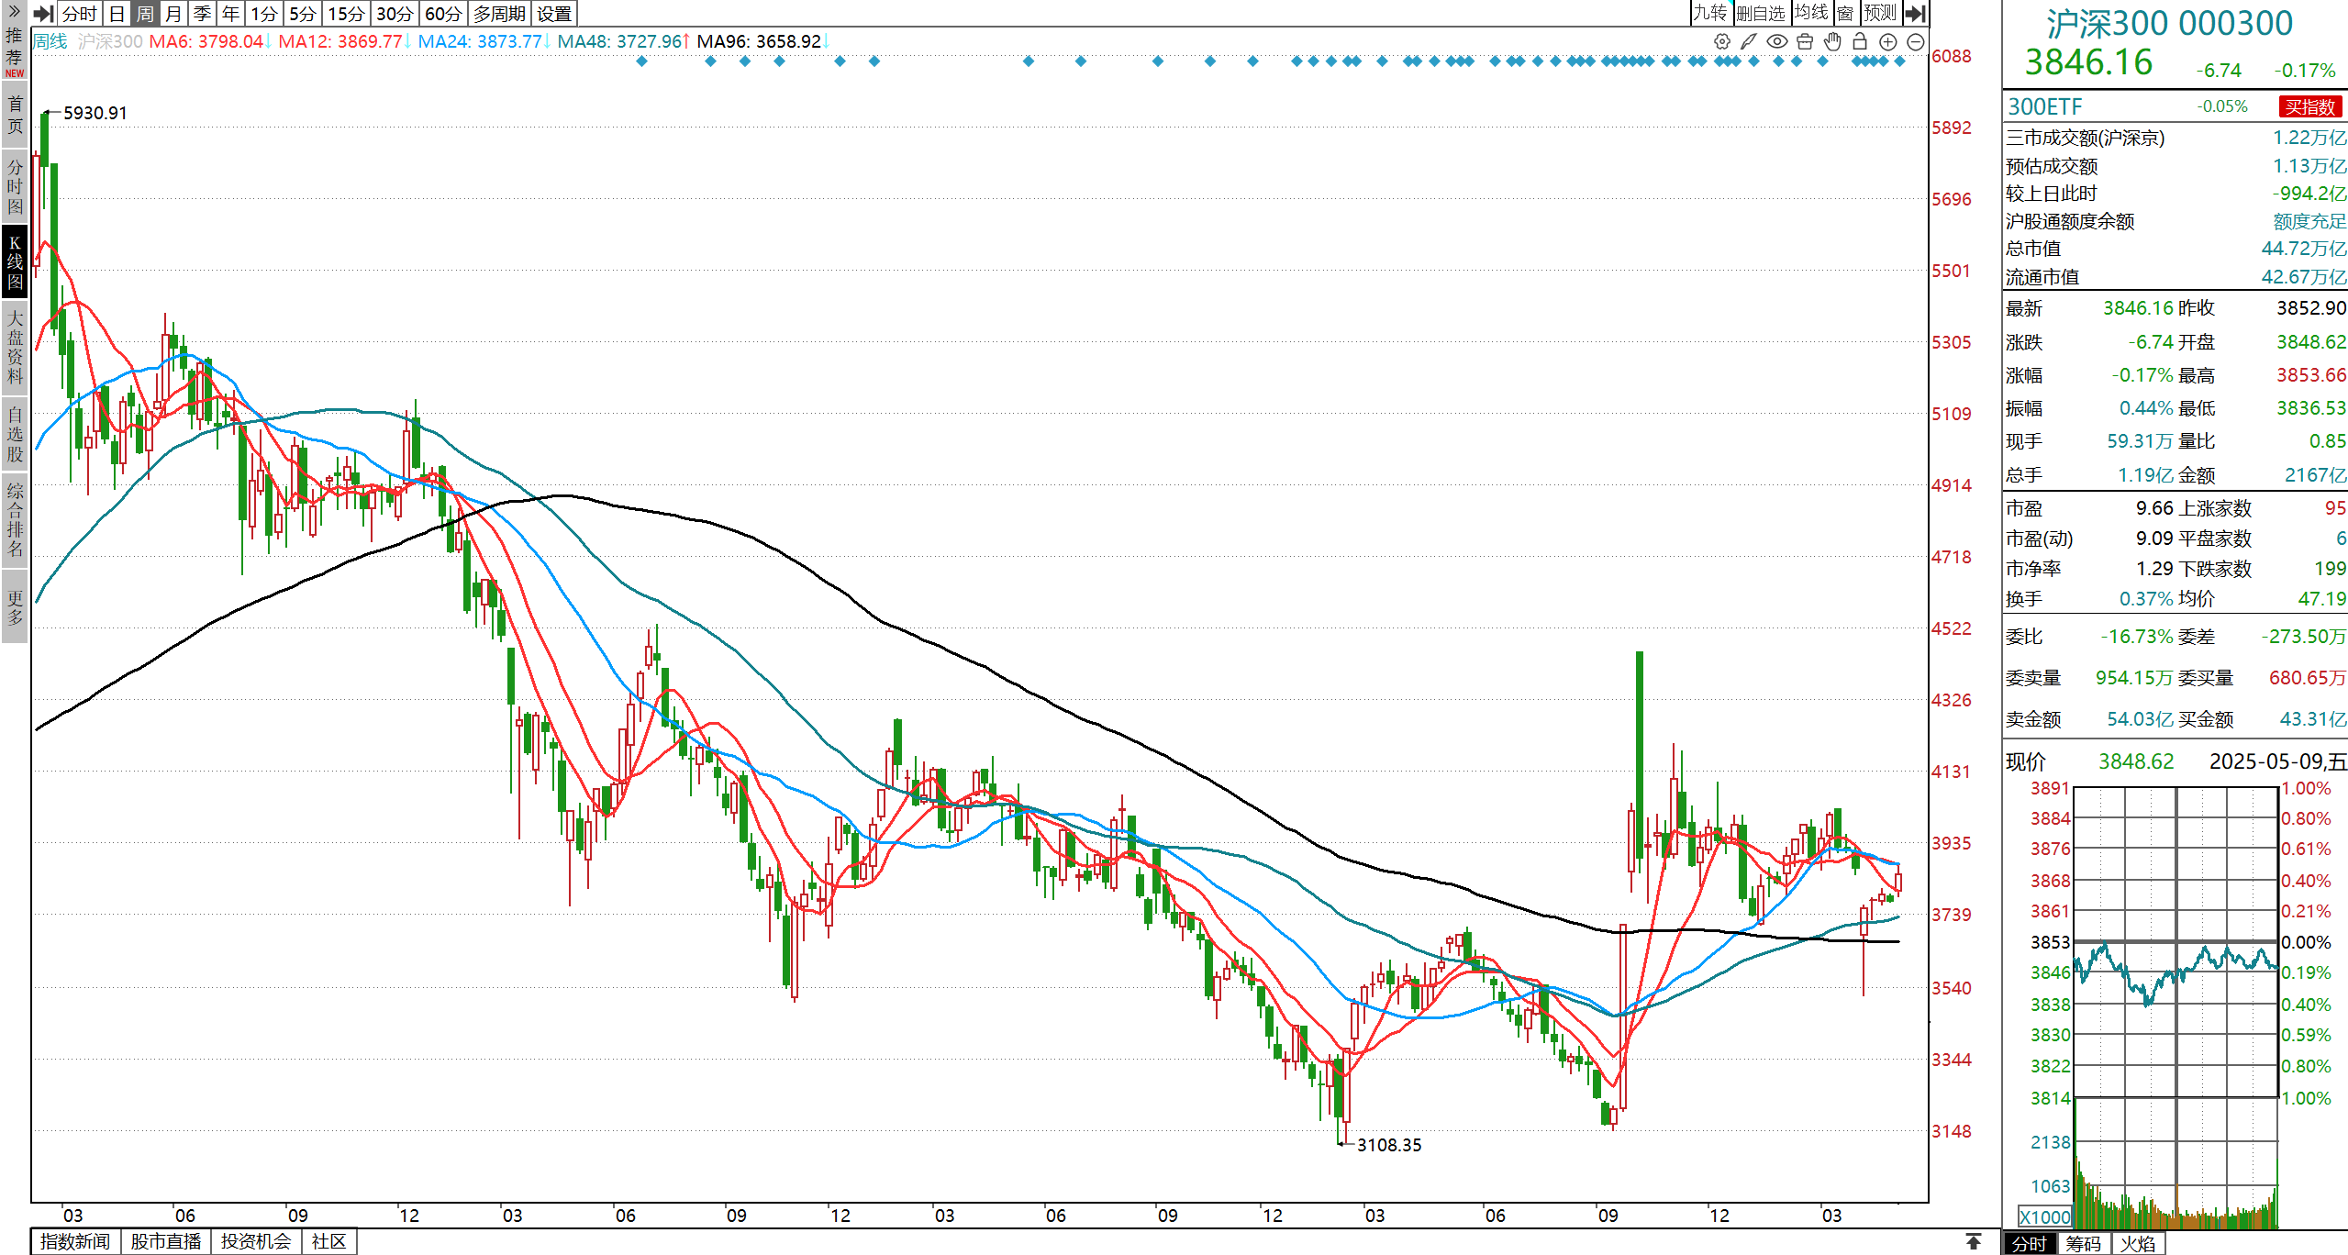Select the 周 weekly period
Viewport: 2348px width, 1255px height.
(x=145, y=14)
